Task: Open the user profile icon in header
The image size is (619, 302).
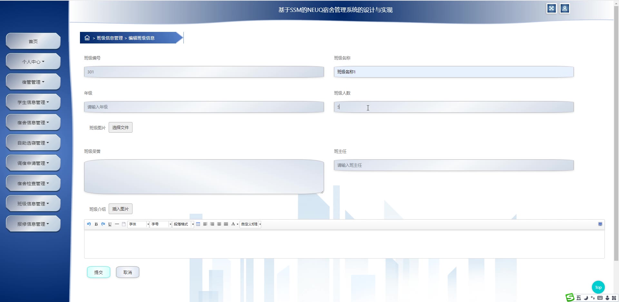Action: point(565,9)
